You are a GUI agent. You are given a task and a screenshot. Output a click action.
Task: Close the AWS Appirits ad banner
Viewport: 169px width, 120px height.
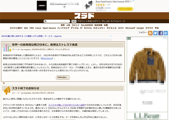[x=111, y=36]
